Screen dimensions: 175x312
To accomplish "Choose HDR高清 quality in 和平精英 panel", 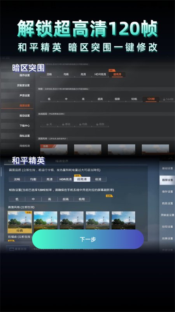I will tap(66, 179).
